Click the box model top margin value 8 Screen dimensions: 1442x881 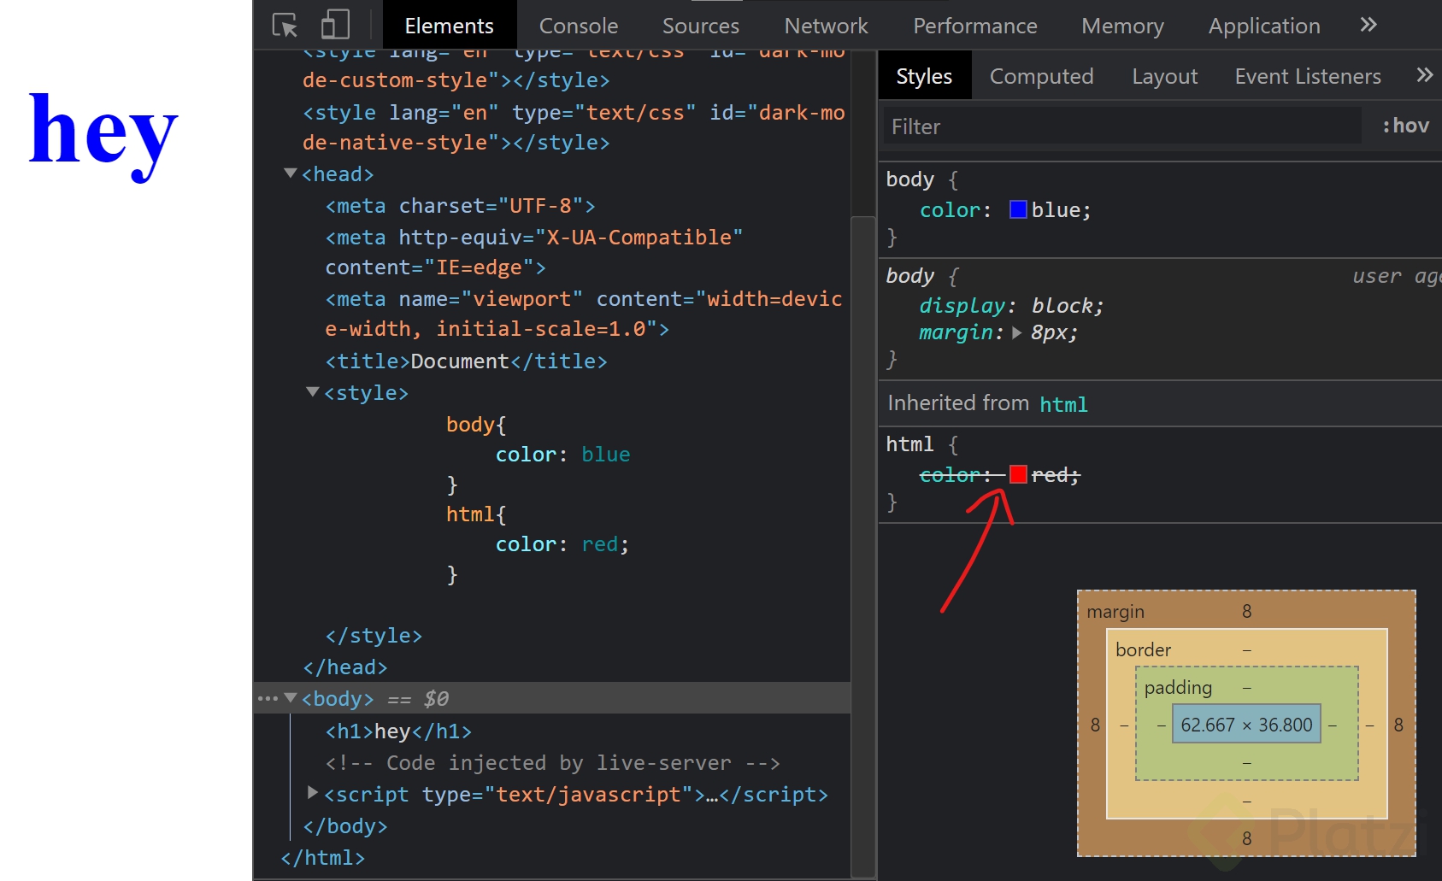pos(1247,611)
